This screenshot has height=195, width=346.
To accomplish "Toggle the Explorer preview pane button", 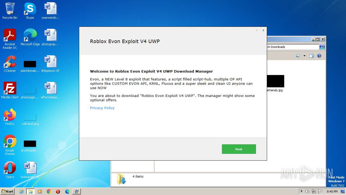I will pyautogui.click(x=312, y=56).
